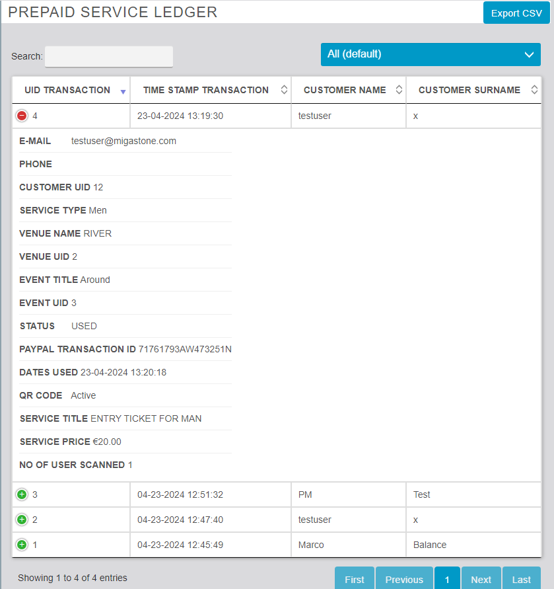Go to Previous page
This screenshot has width=554, height=589.
click(x=404, y=579)
